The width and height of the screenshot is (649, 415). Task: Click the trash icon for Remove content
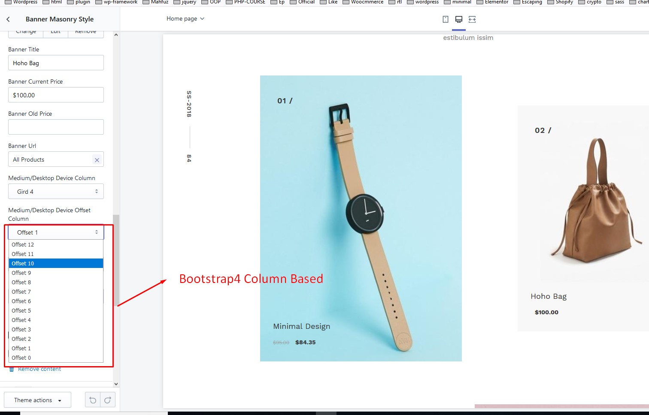point(12,369)
